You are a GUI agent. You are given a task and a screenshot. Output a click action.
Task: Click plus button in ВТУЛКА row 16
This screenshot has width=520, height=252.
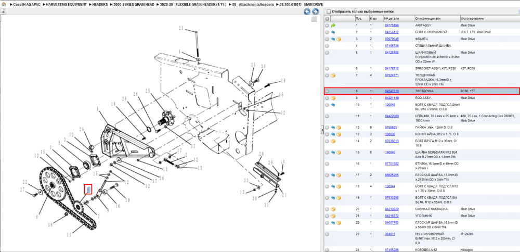327,163
